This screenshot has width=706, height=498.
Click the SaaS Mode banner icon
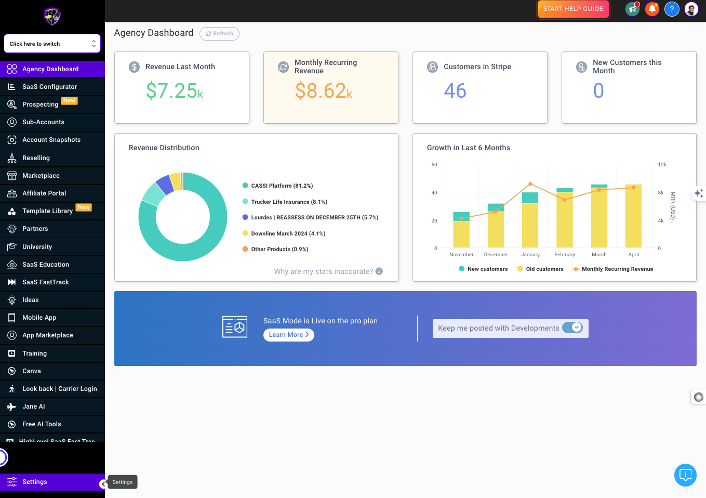click(x=235, y=327)
